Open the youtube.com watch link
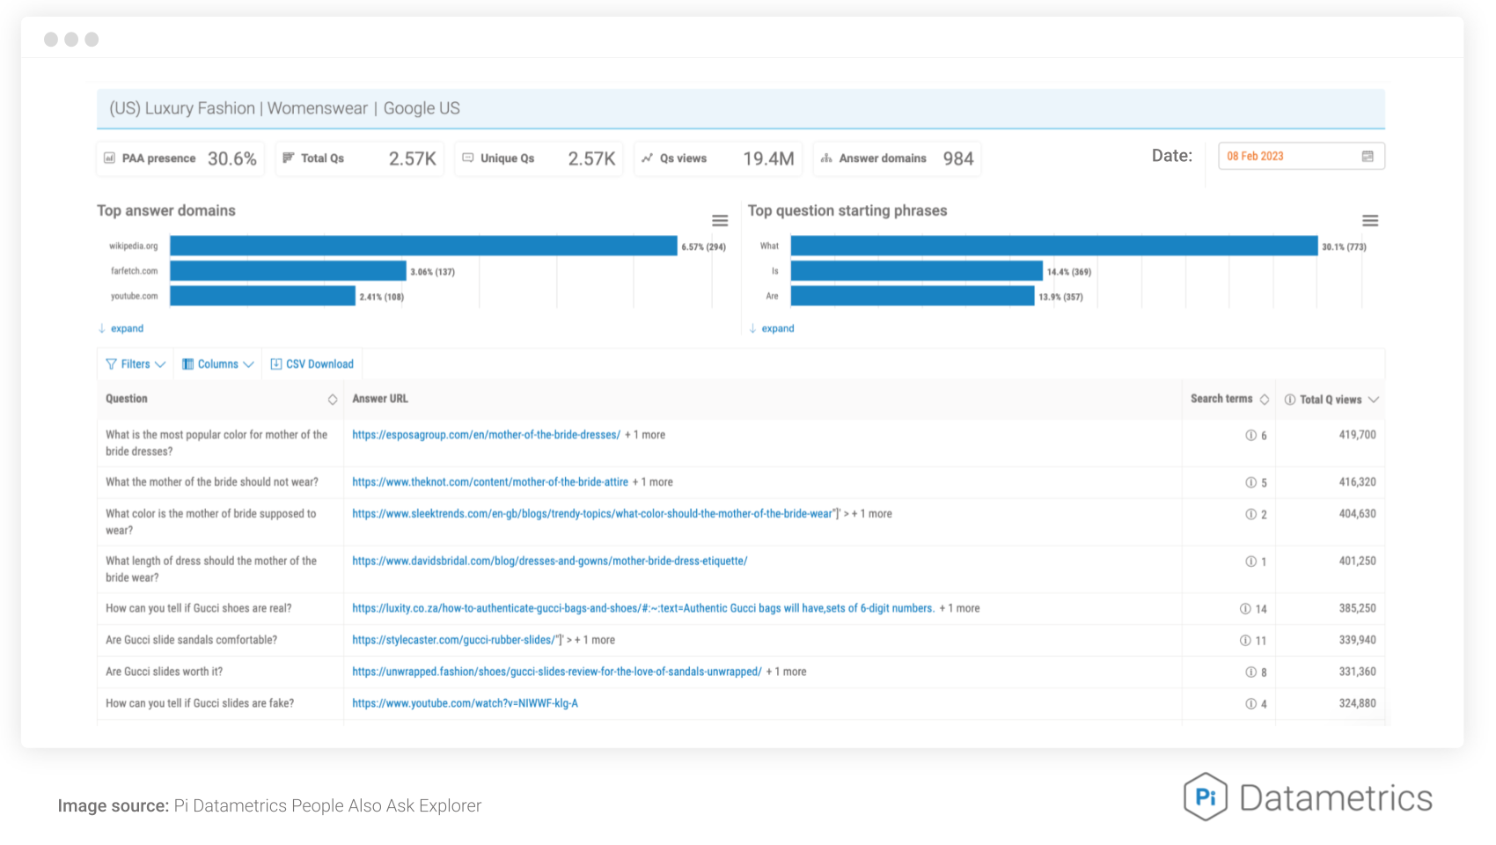This screenshot has height=845, width=1496. click(465, 703)
